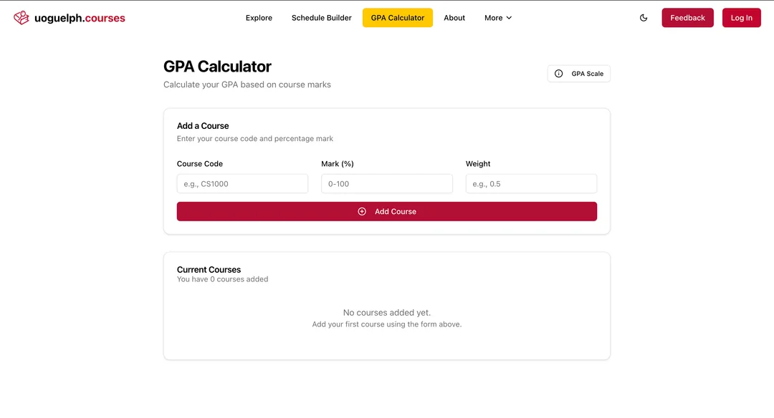The image size is (774, 418).
Task: Click the info icon in GPA Scale
Action: [558, 74]
